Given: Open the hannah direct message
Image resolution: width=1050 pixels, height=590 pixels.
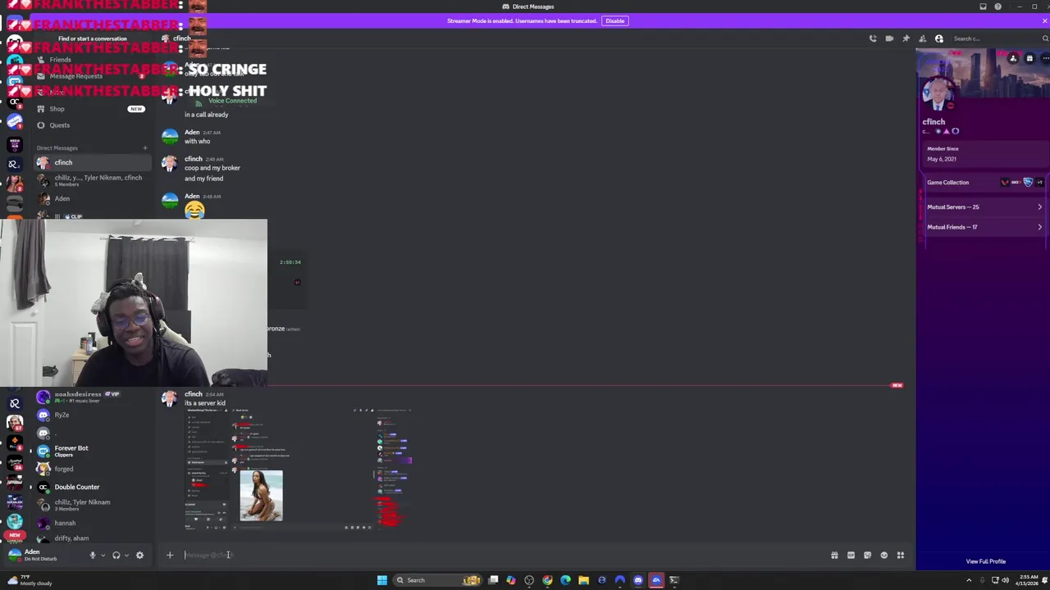Looking at the screenshot, I should pyautogui.click(x=92, y=523).
